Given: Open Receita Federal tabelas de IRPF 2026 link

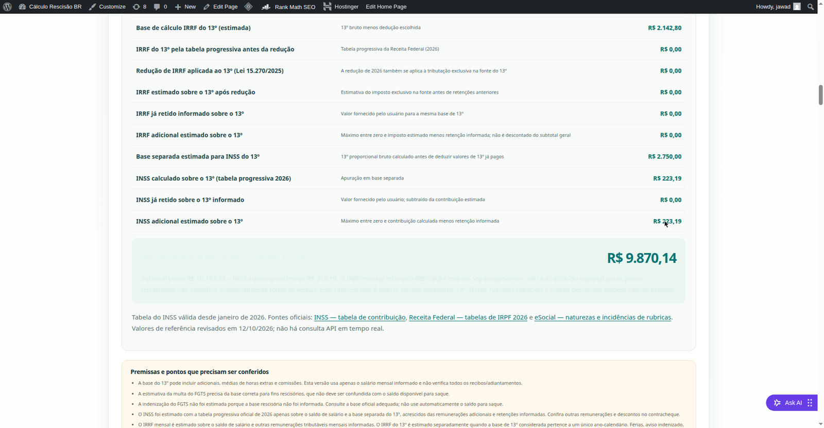Looking at the screenshot, I should click(x=468, y=317).
